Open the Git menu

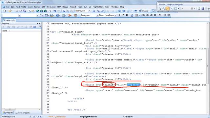tap(90, 7)
